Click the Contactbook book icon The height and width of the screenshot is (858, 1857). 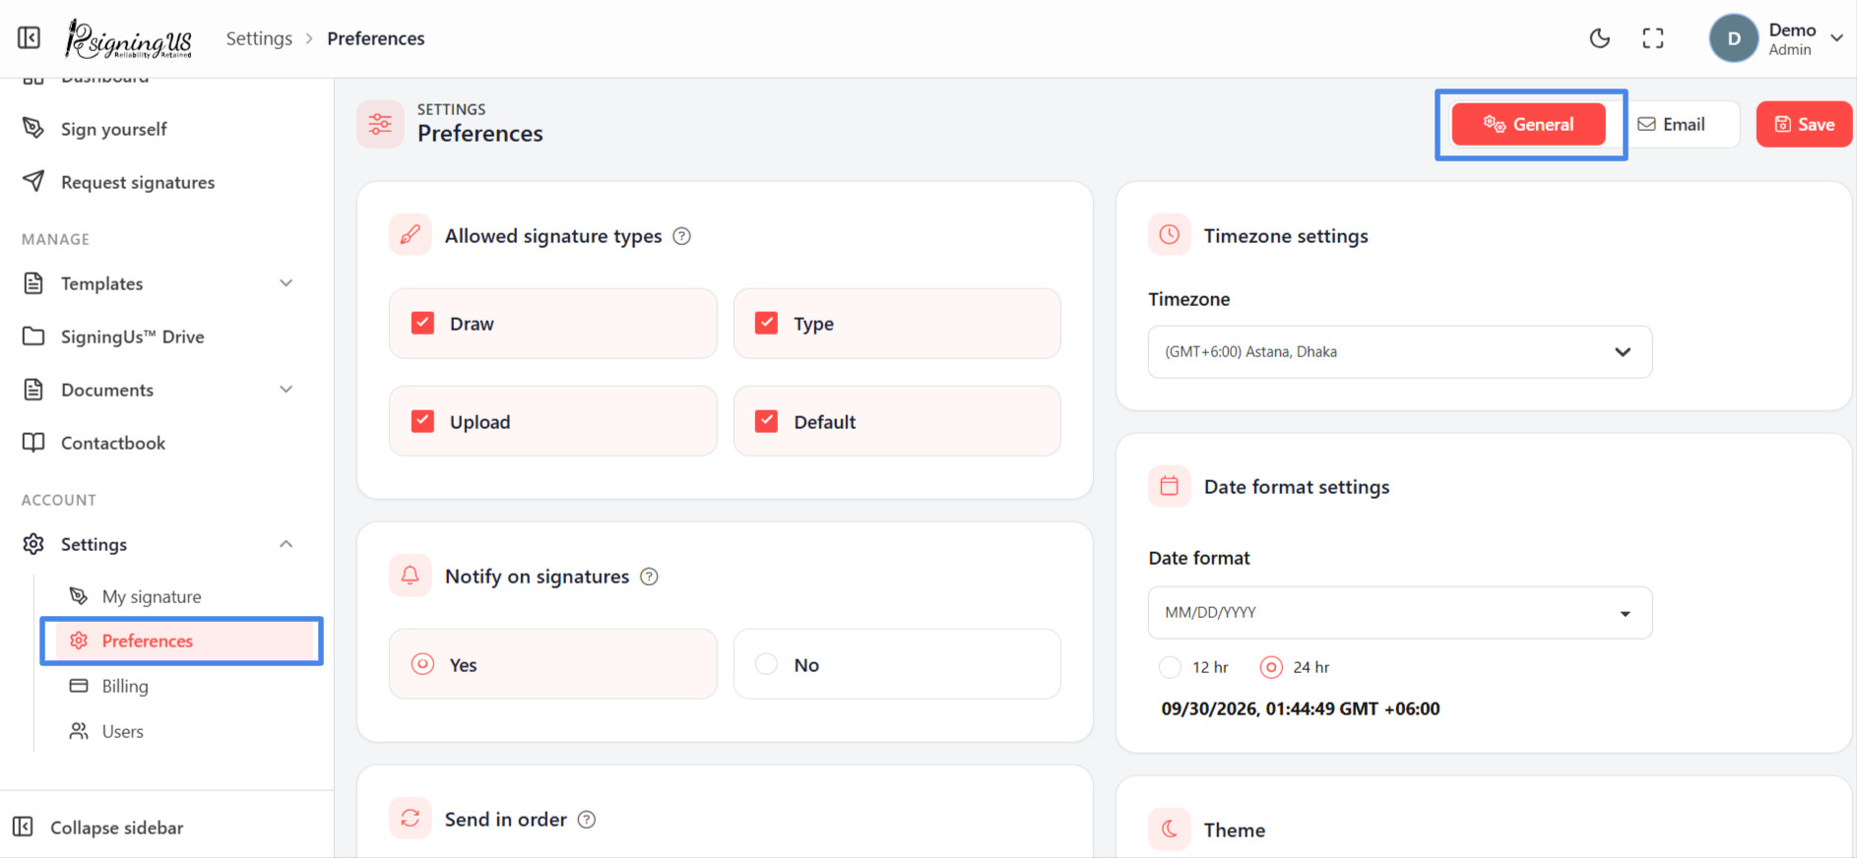coord(33,443)
